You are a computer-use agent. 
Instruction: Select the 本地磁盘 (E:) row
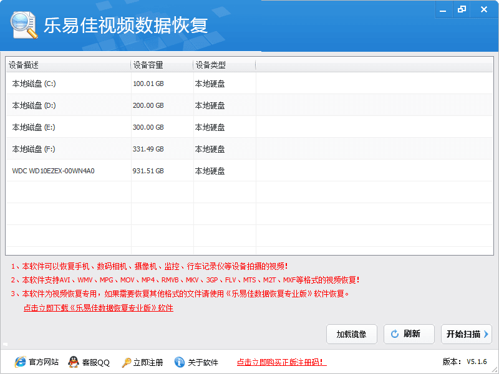click(249, 127)
